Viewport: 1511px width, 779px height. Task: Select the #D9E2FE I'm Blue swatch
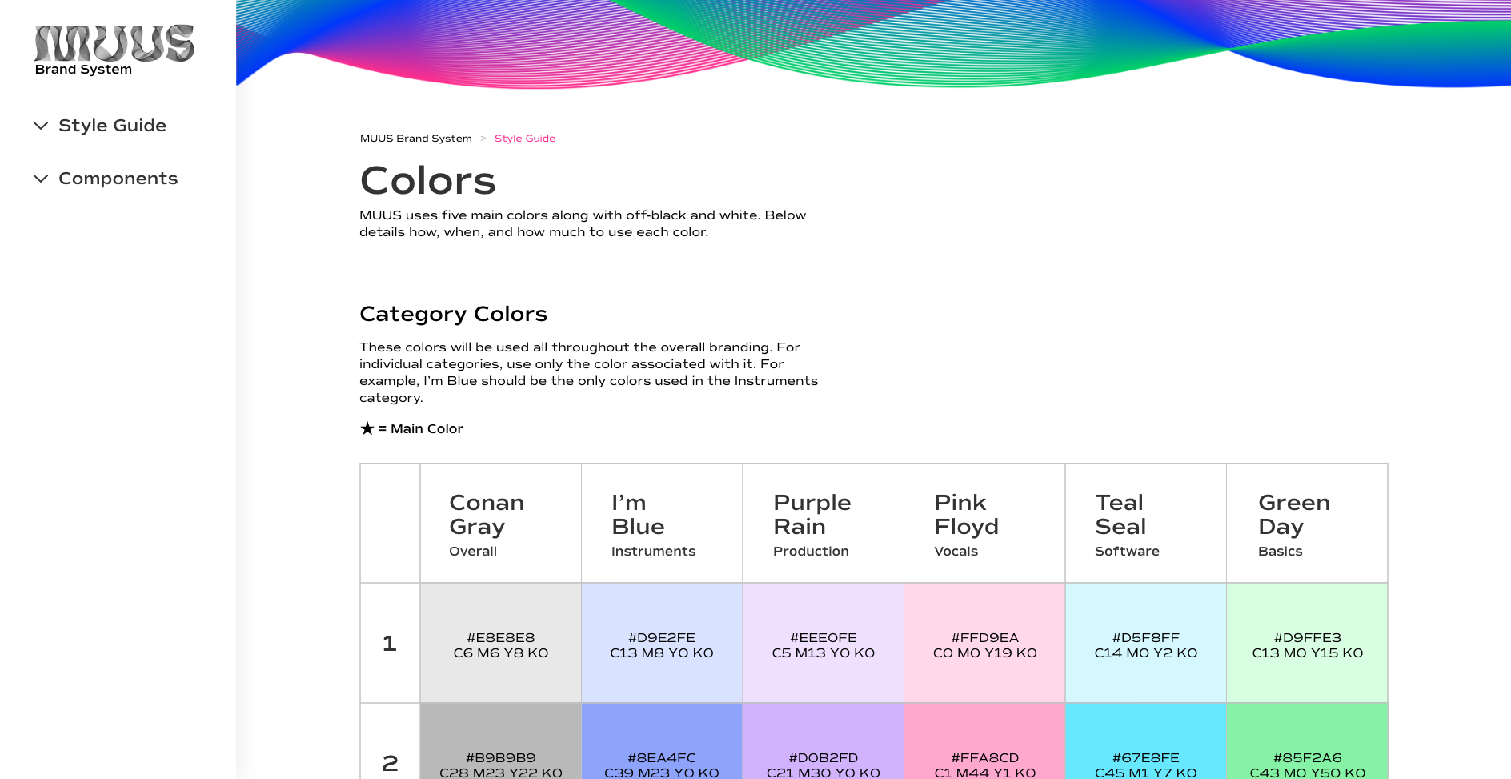[662, 643]
